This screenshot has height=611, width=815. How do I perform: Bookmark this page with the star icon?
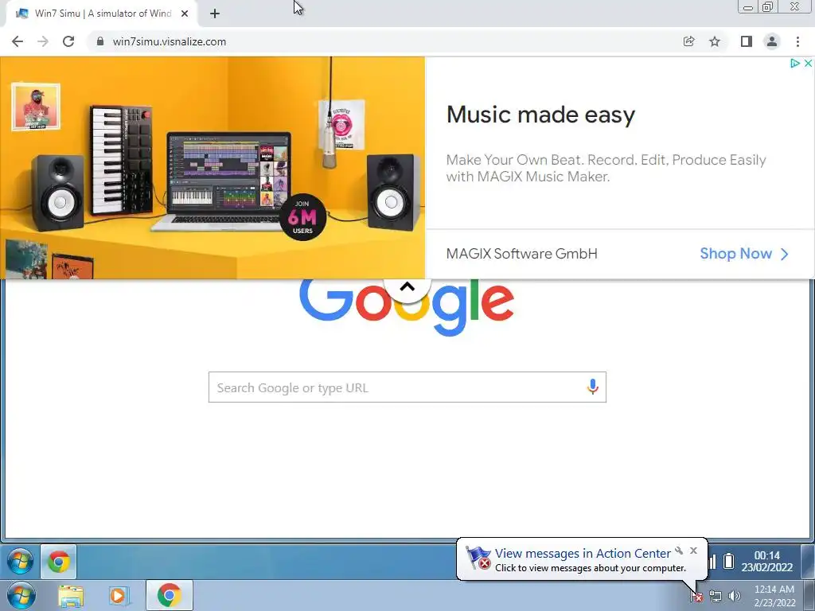click(x=715, y=41)
